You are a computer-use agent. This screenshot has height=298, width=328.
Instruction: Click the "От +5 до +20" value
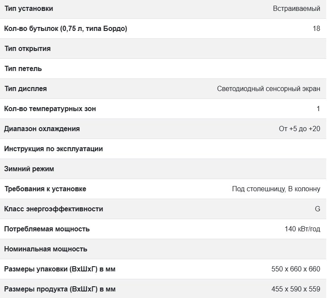(299, 129)
